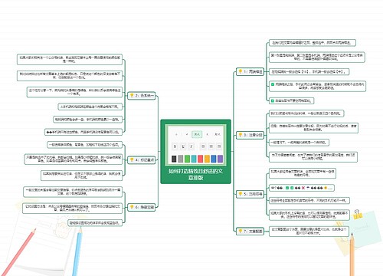The height and width of the screenshot is (276, 383).
Task: Click the purple color swatch in the central image
Action: click(x=220, y=159)
